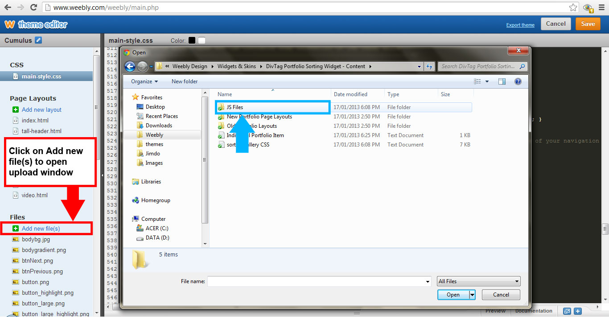The height and width of the screenshot is (317, 609).
Task: Click the blue plus icon near Documentation
Action: click(577, 311)
